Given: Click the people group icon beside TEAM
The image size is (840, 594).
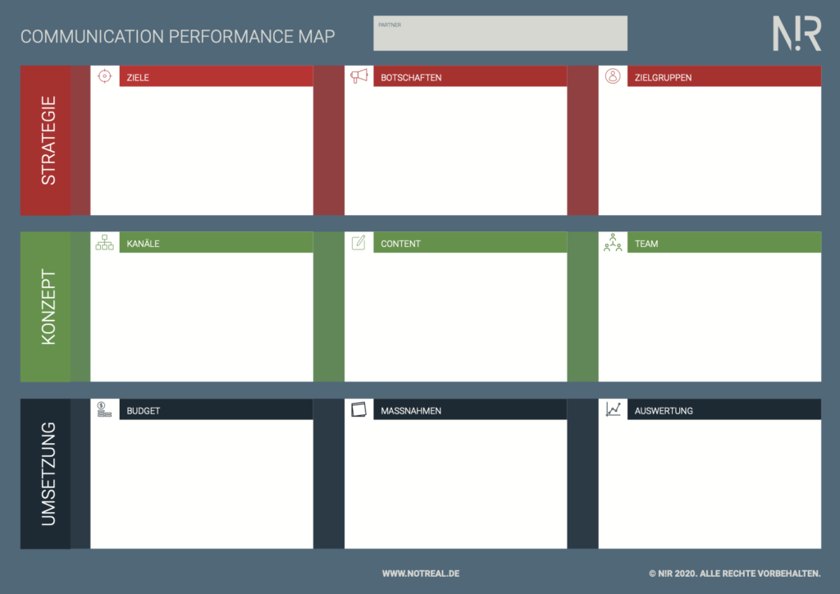Looking at the screenshot, I should [x=613, y=243].
